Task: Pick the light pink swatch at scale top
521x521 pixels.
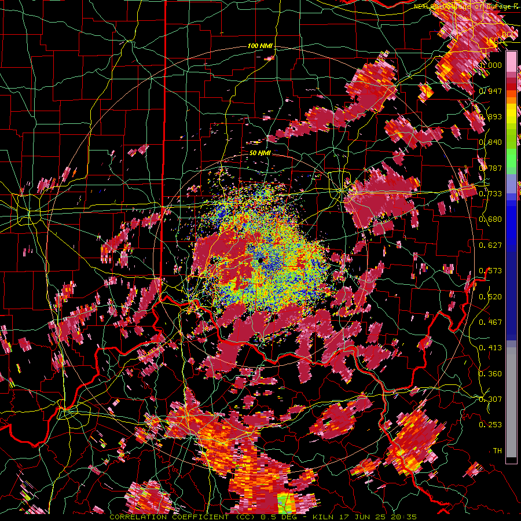Action: point(511,61)
